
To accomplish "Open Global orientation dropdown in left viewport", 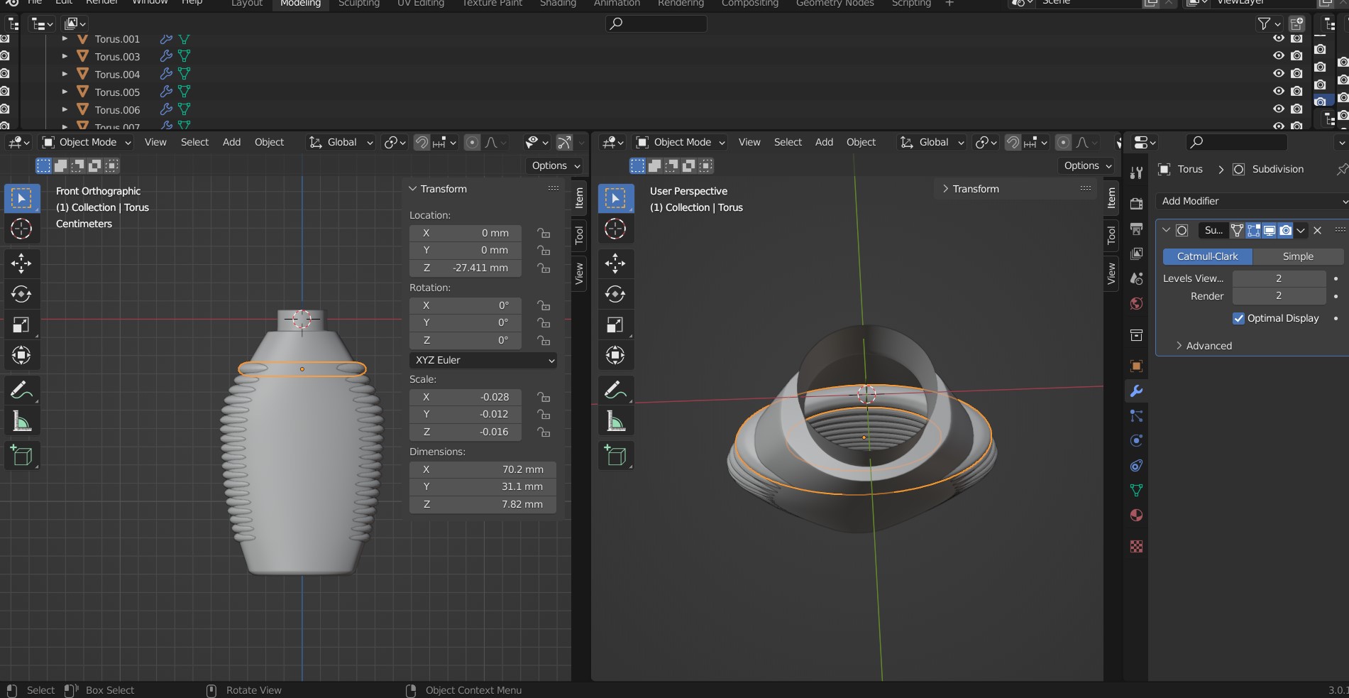I will [x=341, y=142].
